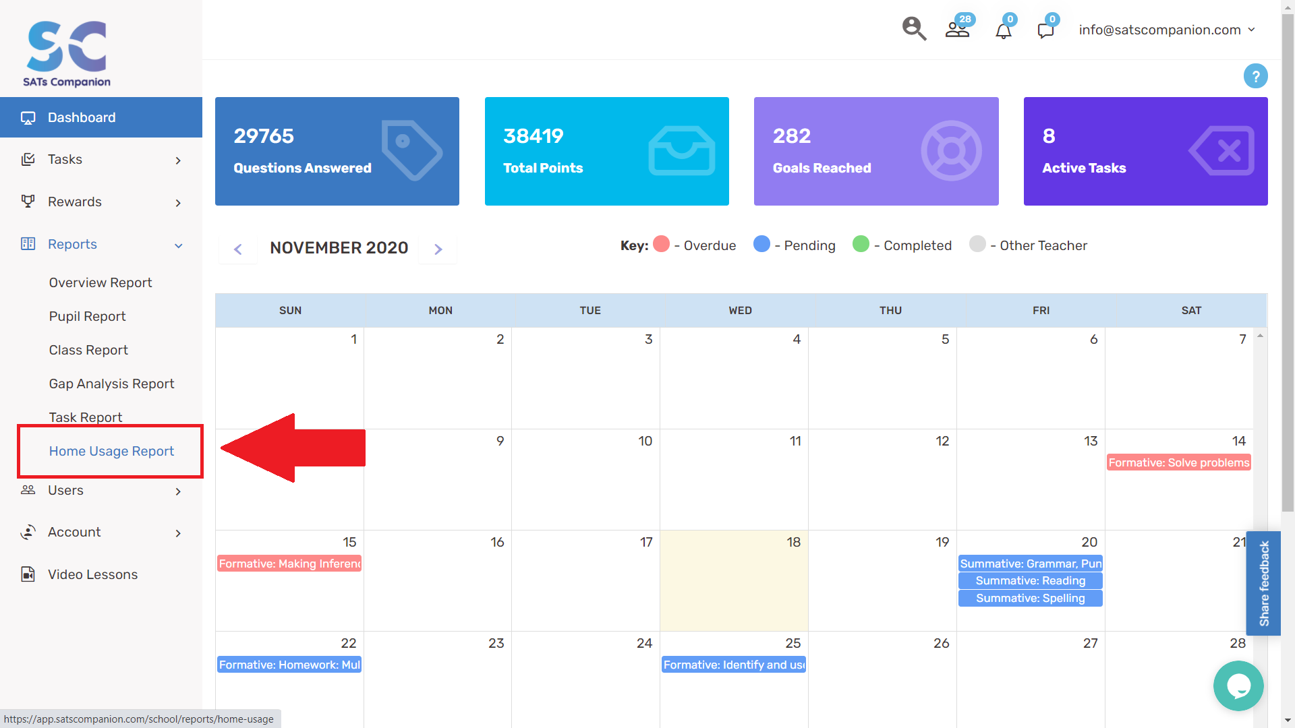Open Summative: Reading task
This screenshot has height=728, width=1295.
click(1031, 580)
